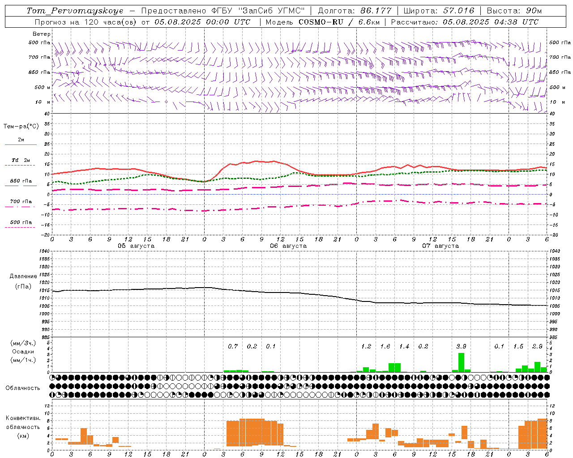Click the provider name ФГБУ "ЗапСиб УГМС"
Screen dimensions: 573x458
pyautogui.click(x=258, y=11)
